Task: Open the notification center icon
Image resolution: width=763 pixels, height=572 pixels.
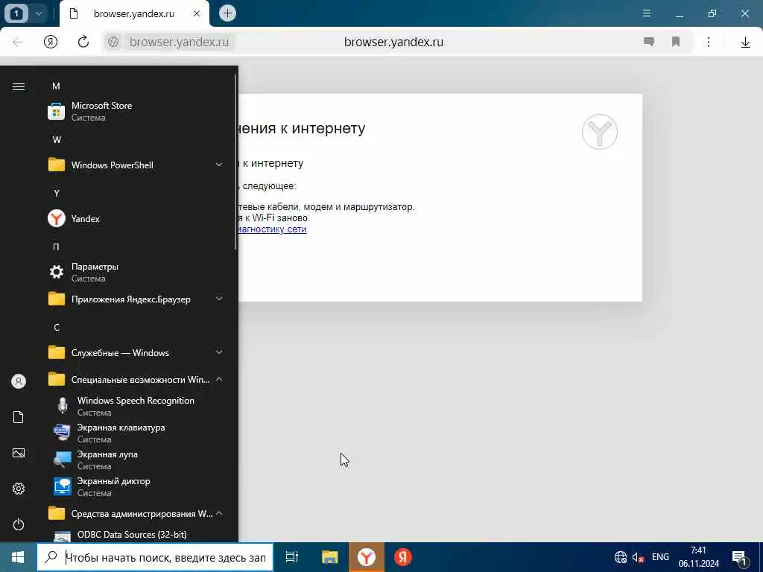Action: tap(740, 557)
